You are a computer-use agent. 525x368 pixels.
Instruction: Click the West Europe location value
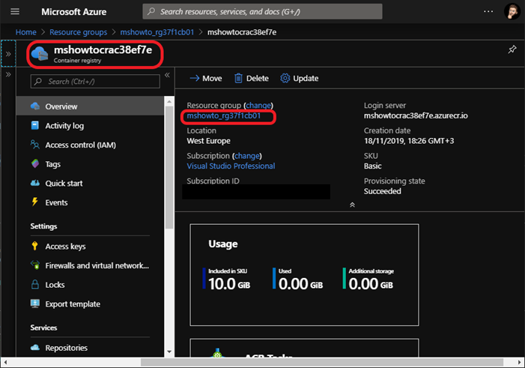point(208,141)
